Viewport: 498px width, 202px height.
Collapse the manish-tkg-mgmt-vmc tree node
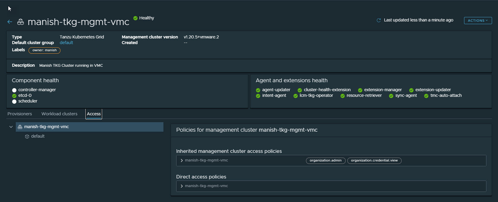click(11, 127)
